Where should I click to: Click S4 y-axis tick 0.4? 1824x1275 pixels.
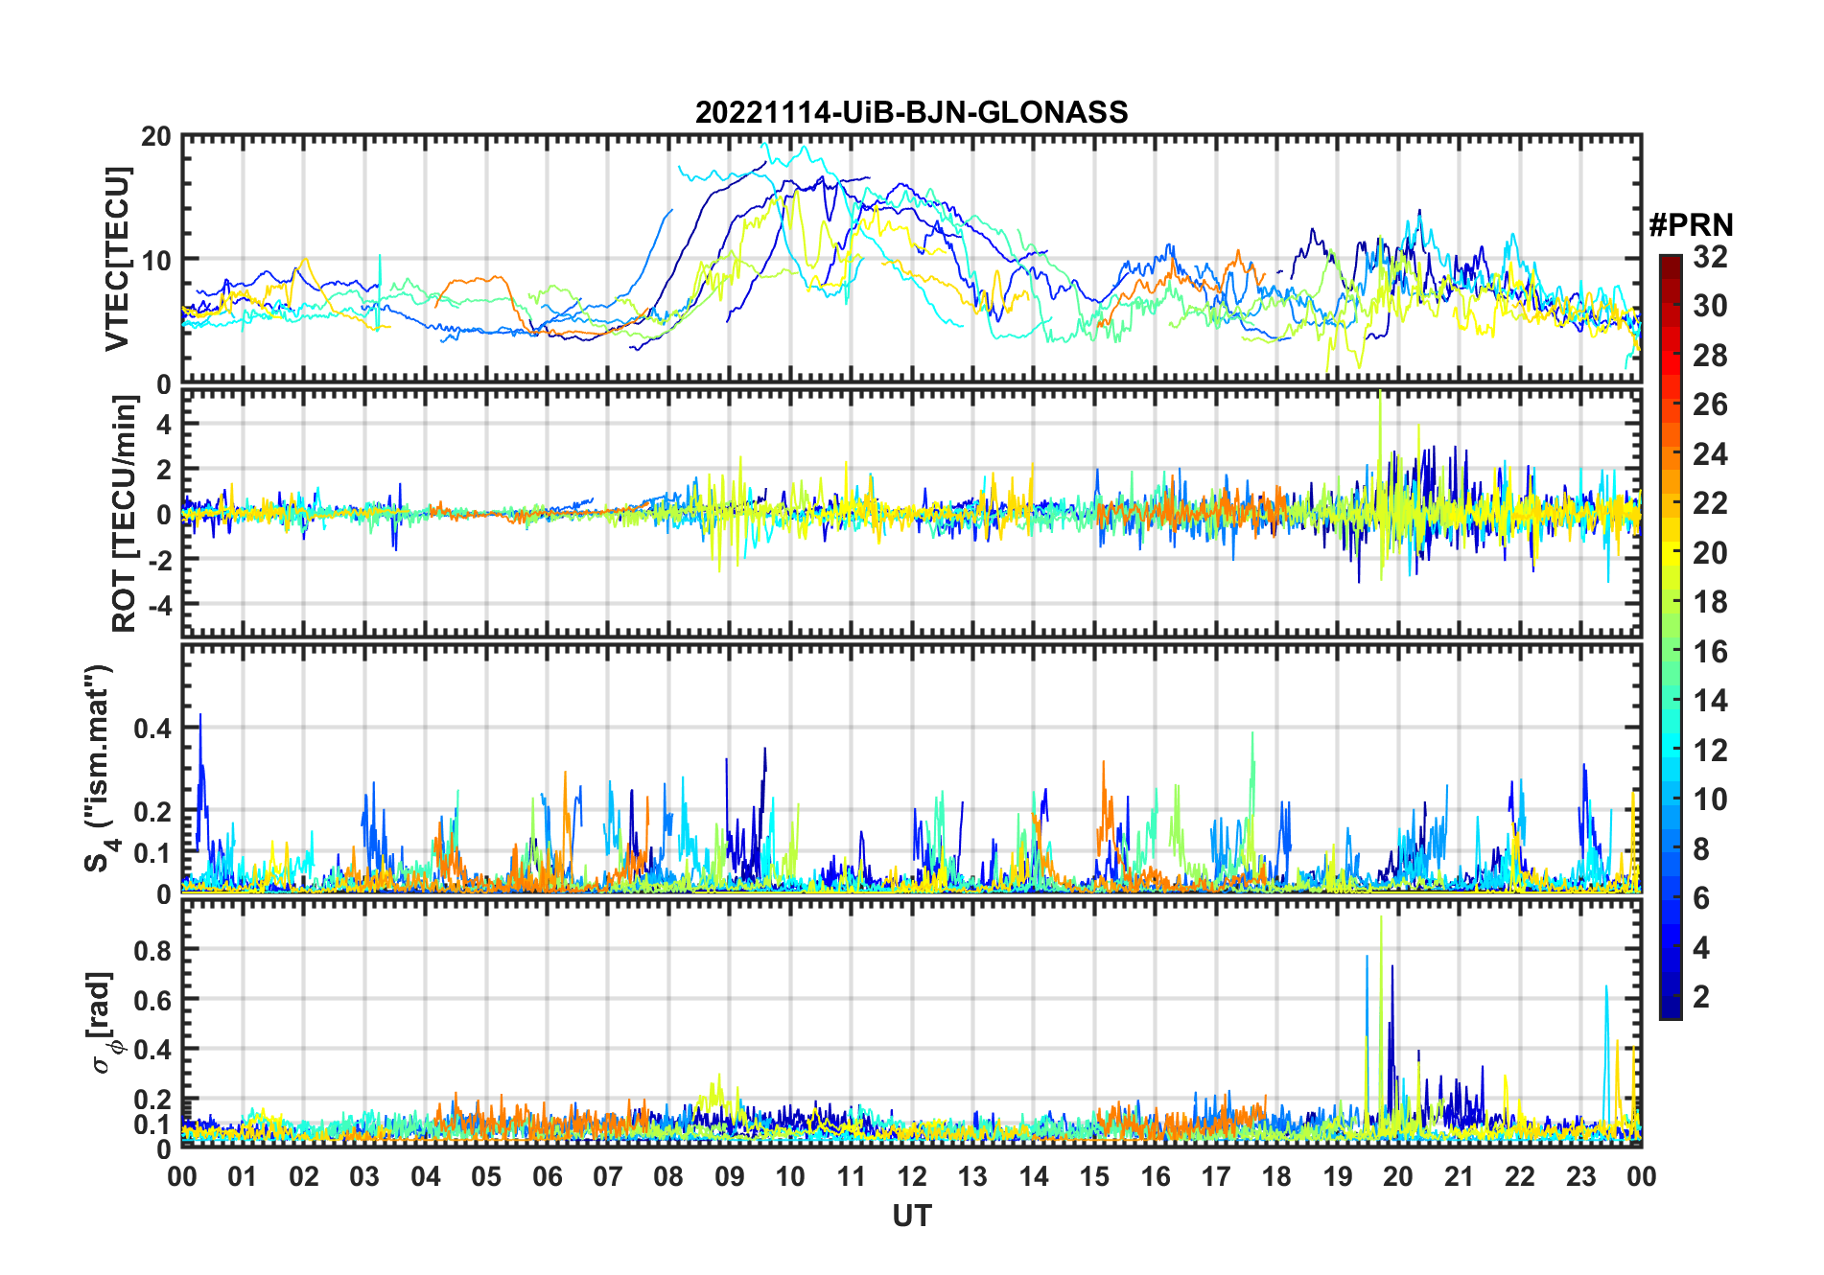[152, 728]
